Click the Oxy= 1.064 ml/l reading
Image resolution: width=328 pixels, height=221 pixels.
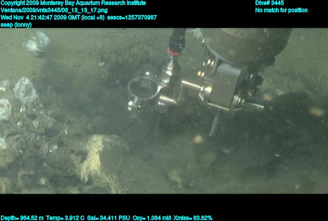[152, 218]
